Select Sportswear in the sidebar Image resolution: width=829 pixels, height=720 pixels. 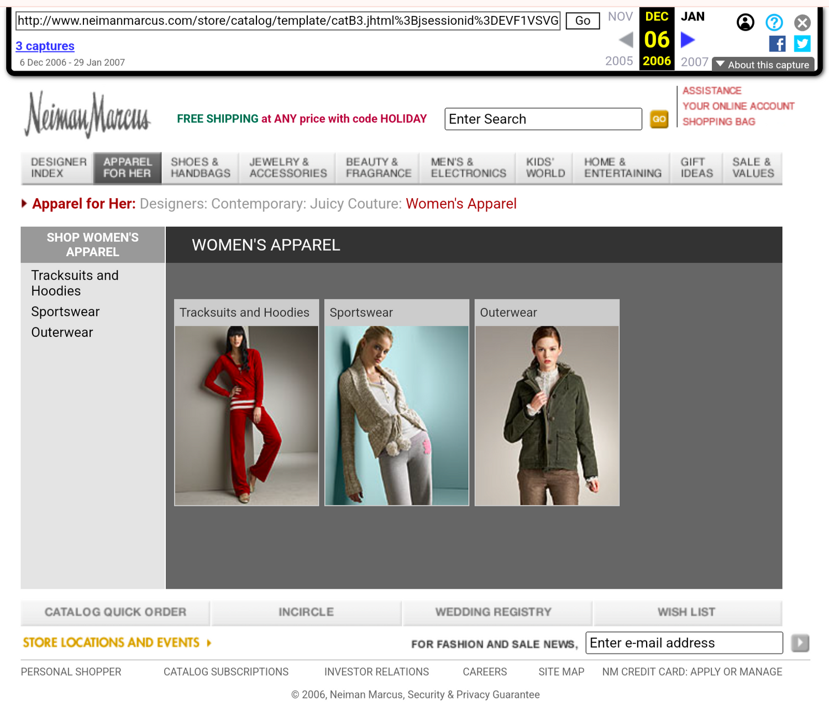point(65,312)
